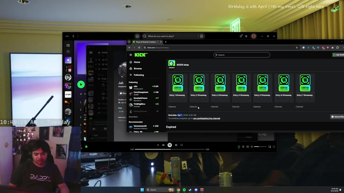Open Spotify friend activity icon
The image size is (344, 193).
tap(246, 36)
